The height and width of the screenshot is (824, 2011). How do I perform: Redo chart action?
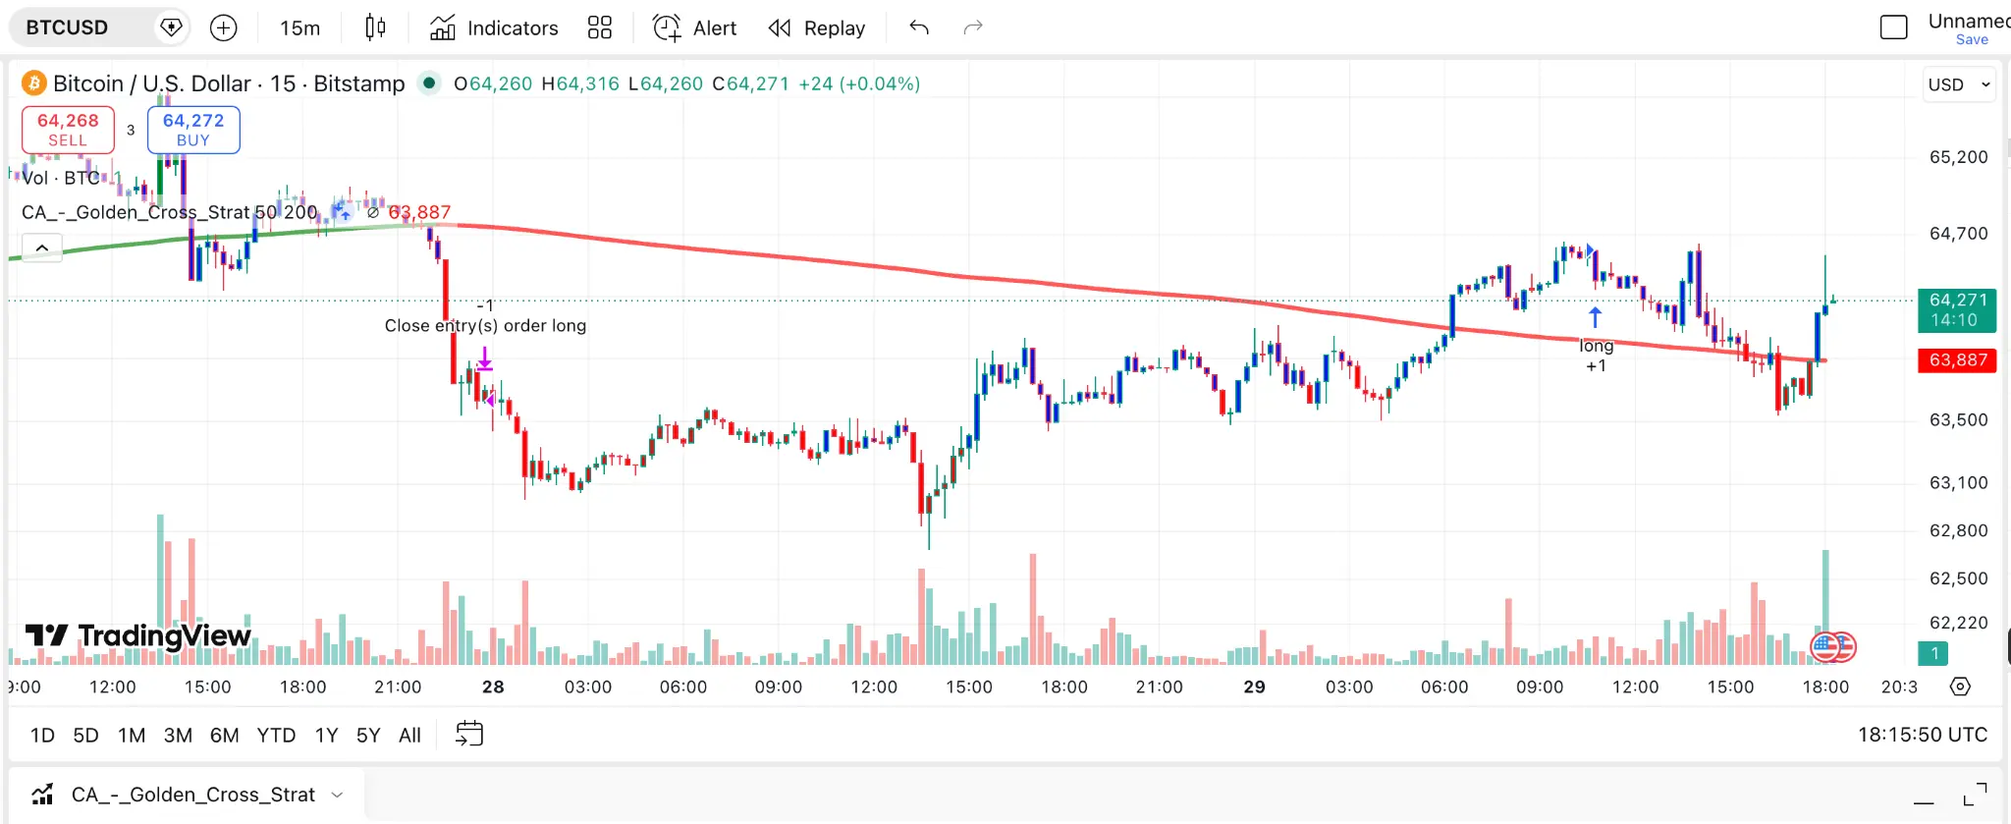(x=973, y=27)
